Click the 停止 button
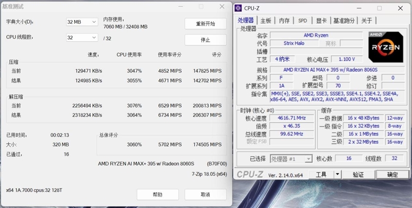This screenshot has width=412, height=208. pos(205,40)
